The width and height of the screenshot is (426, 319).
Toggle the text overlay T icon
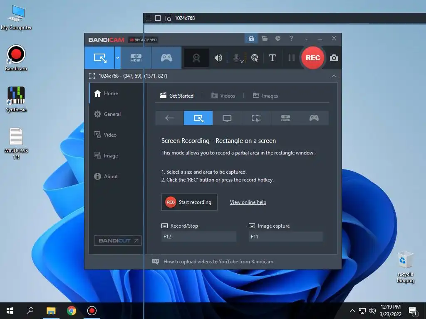(x=272, y=58)
